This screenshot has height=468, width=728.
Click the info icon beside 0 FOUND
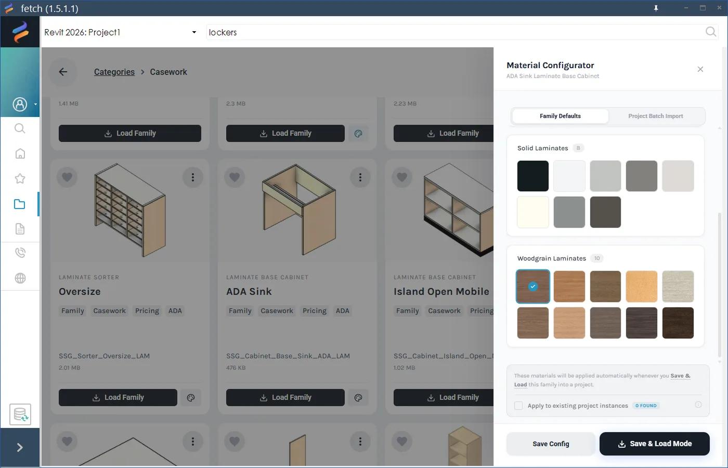(698, 405)
